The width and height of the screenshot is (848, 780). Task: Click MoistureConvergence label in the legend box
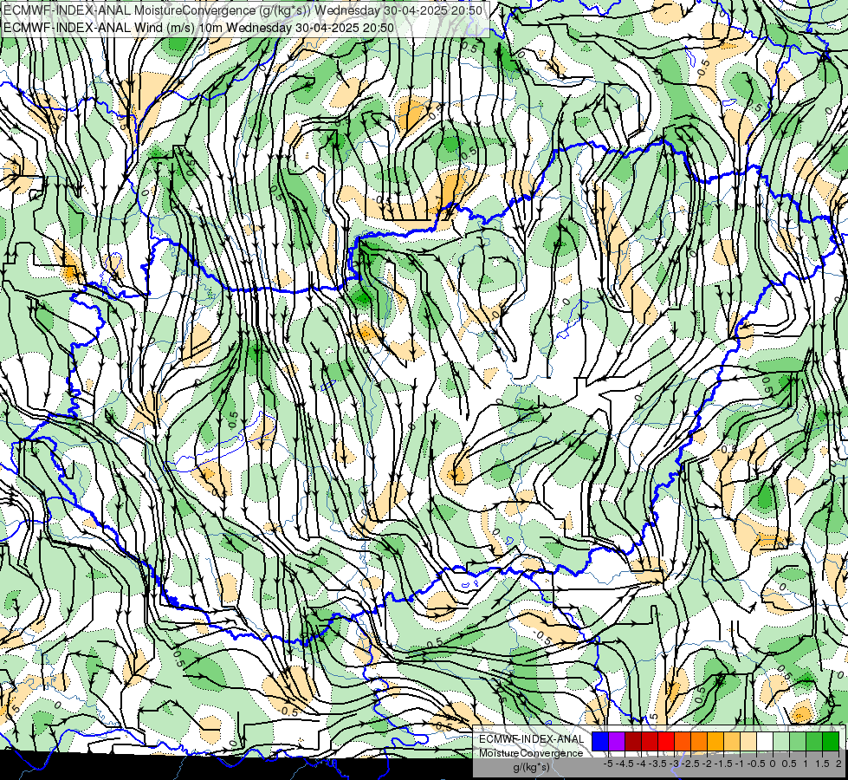tap(531, 754)
